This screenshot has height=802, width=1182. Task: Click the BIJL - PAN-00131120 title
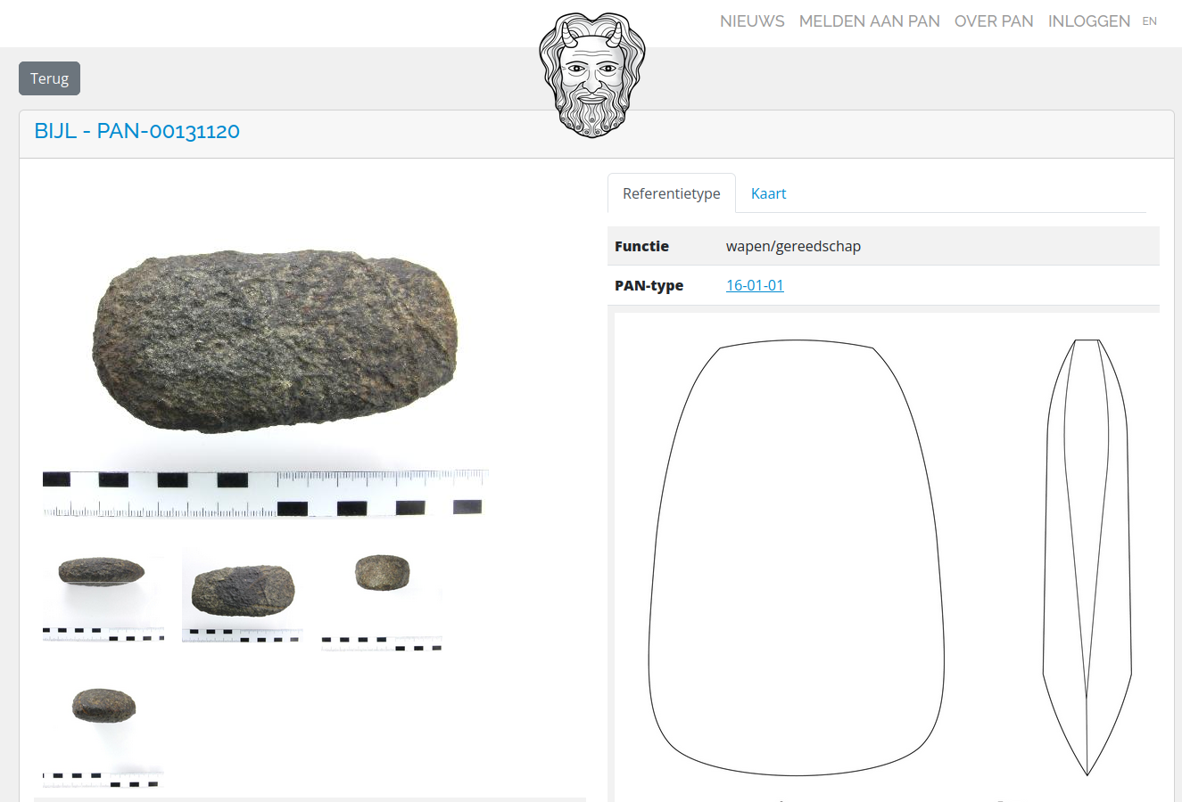tap(136, 131)
